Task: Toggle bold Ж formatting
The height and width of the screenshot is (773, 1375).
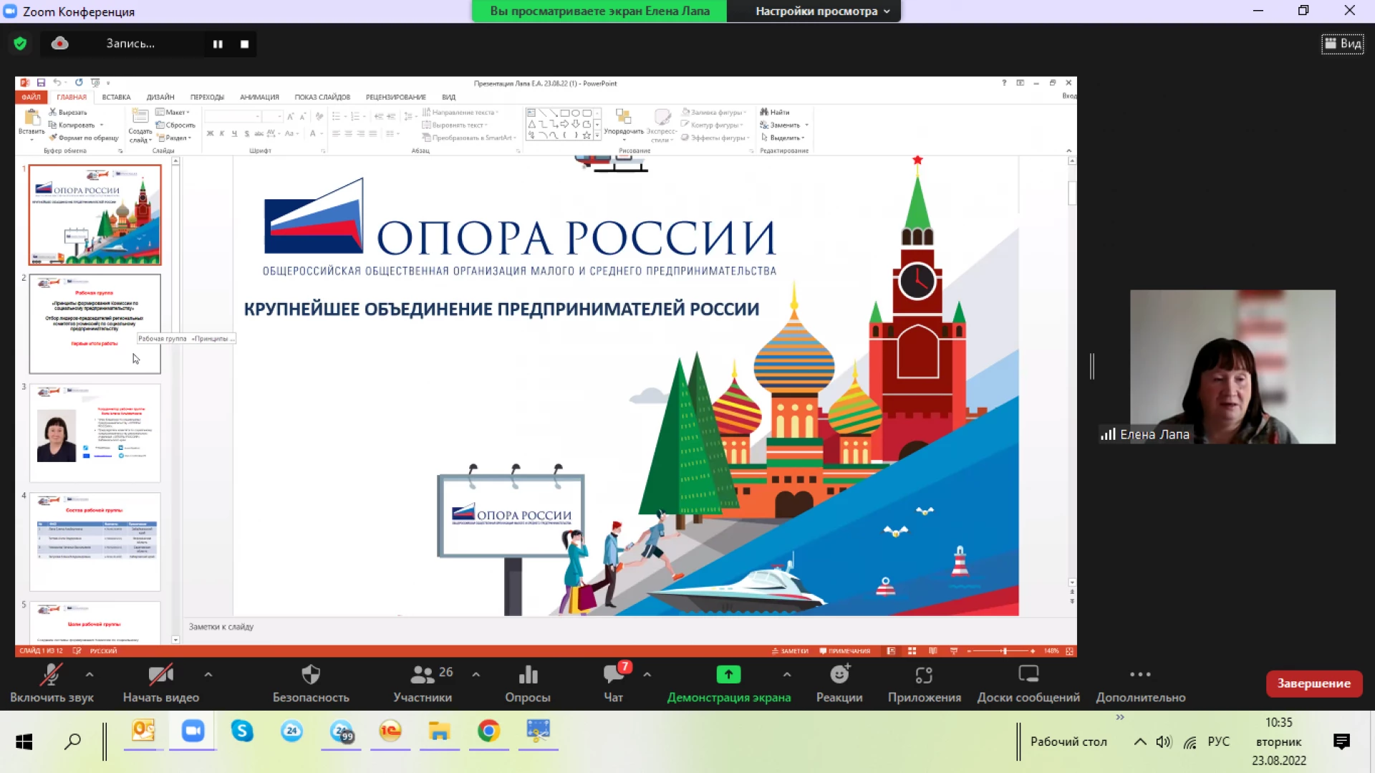Action: pos(210,133)
